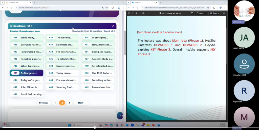Click the video progress bar handle
This screenshot has height=130, width=259.
[95, 127]
